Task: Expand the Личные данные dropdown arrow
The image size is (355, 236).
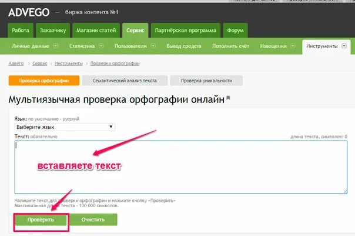Action: (56, 46)
